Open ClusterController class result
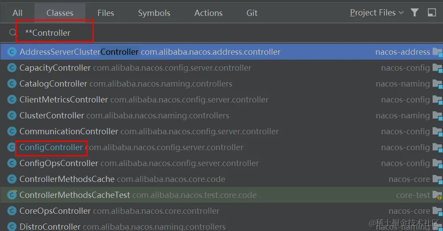The height and width of the screenshot is (231, 443). [x=221, y=115]
